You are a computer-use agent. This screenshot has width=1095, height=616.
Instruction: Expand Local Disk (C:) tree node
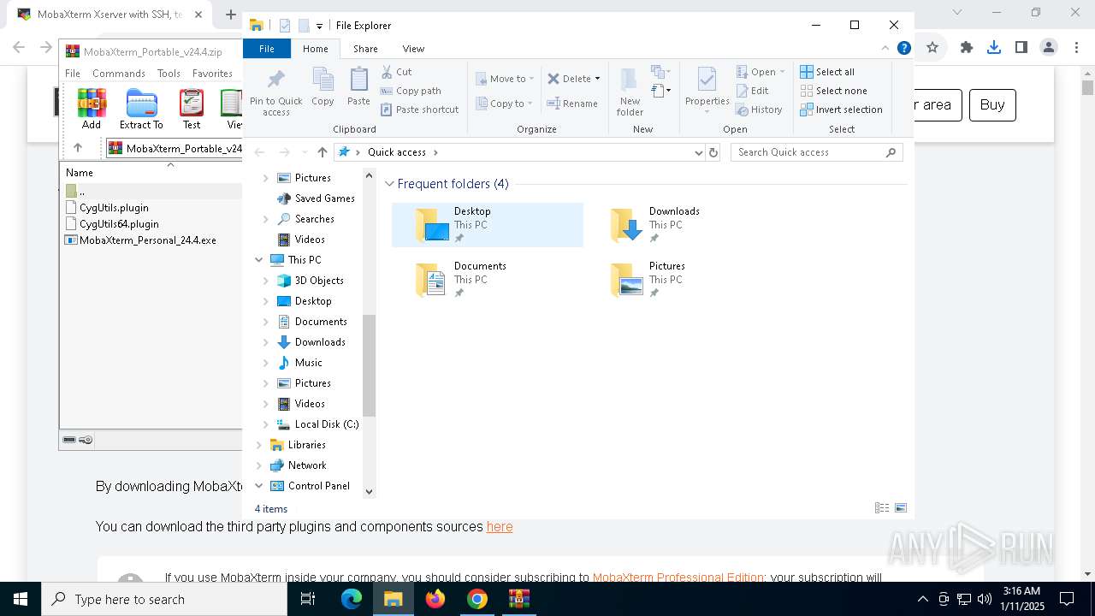coord(266,424)
